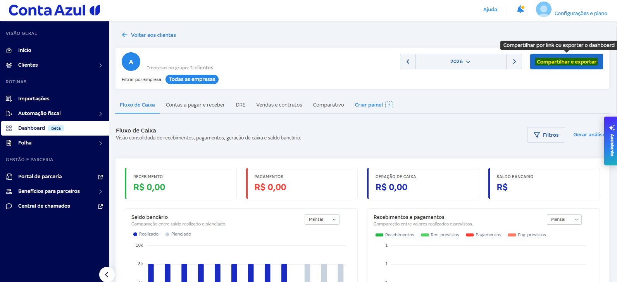Open the Assistente side panel

tap(611, 141)
